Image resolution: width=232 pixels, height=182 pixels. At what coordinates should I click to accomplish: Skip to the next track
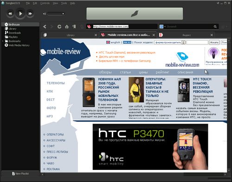click(x=30, y=13)
